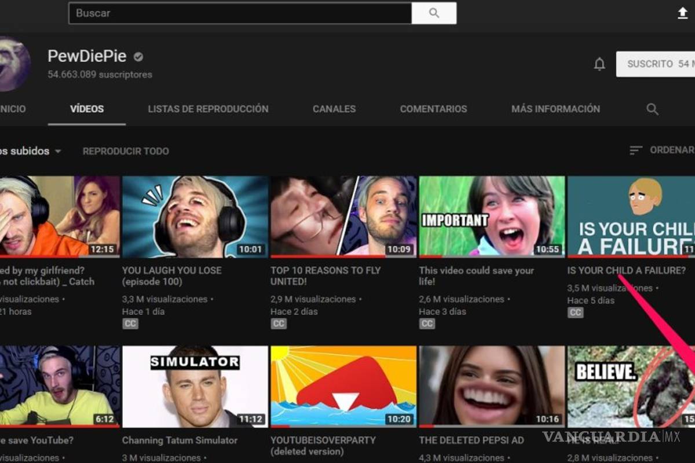Click the PewDiePie channel avatar
This screenshot has width=695, height=463.
[13, 64]
